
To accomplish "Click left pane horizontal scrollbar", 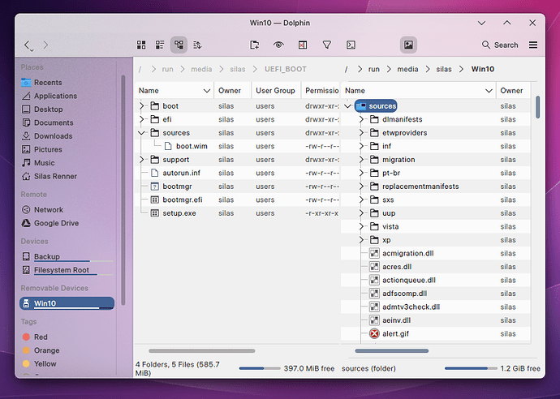I will tap(202, 351).
